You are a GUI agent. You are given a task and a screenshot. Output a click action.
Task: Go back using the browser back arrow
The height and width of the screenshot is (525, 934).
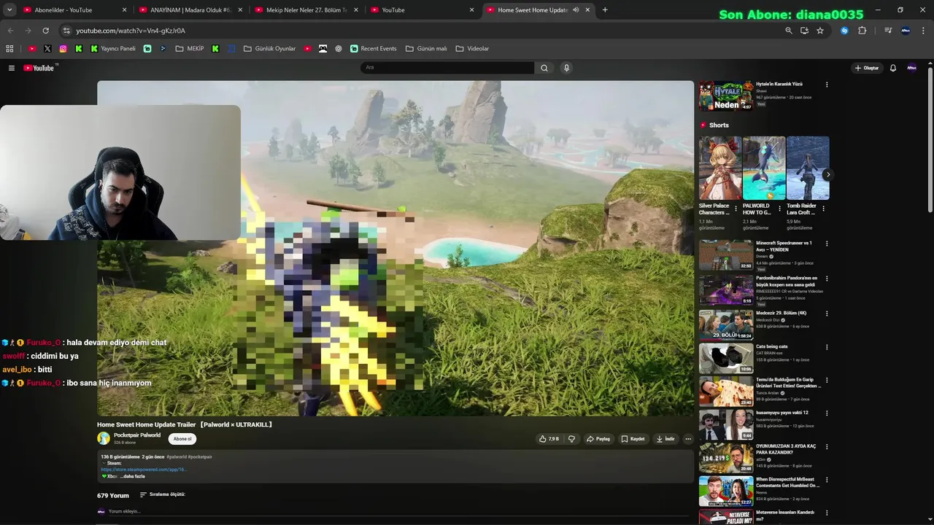coord(10,31)
